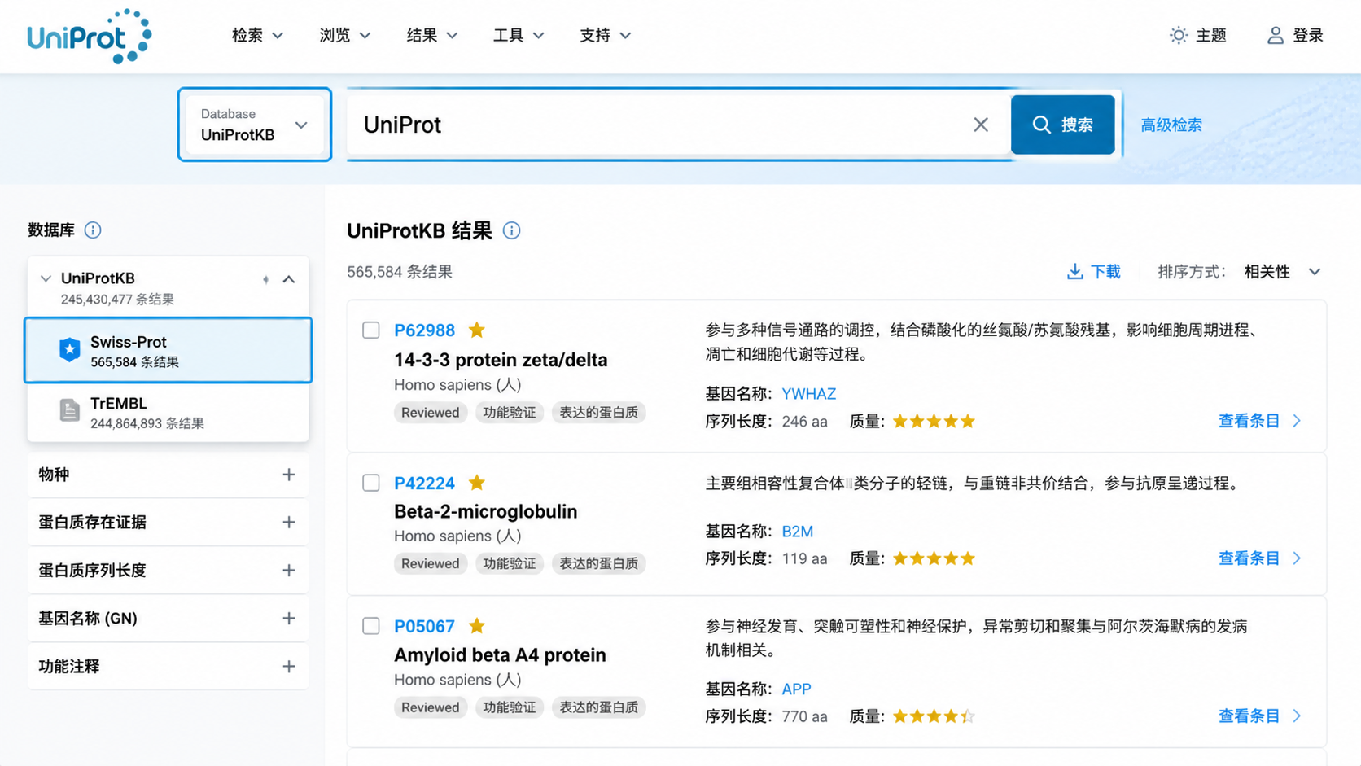Click title Amyloid beta A4 protein
The width and height of the screenshot is (1361, 766).
[500, 655]
